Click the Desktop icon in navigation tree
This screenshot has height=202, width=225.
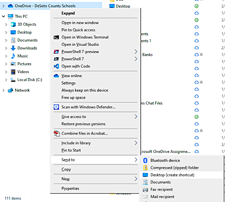click(x=13, y=32)
